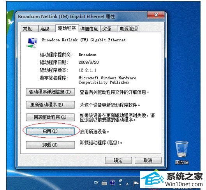
Task: Click the 启用所选设备 description text
Action: [x=95, y=131]
